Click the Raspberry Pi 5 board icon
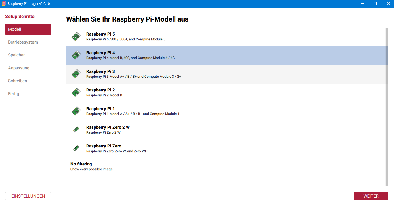 76,36
